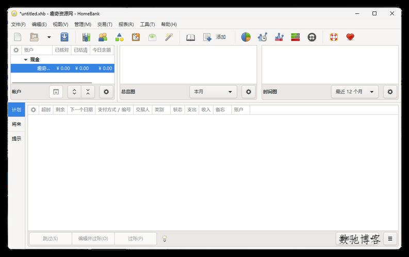Image resolution: width=409 pixels, height=257 pixels.
Task: Expand all account groups button
Action: click(x=74, y=91)
